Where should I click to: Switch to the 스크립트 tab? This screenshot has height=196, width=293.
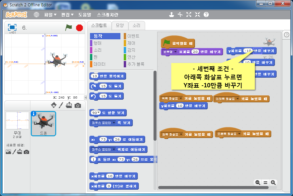click(x=99, y=26)
